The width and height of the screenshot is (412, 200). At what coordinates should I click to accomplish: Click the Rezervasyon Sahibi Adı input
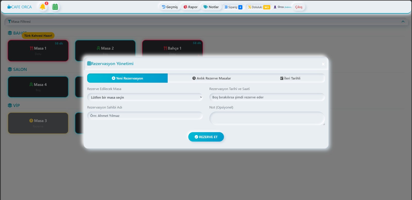[x=145, y=116]
